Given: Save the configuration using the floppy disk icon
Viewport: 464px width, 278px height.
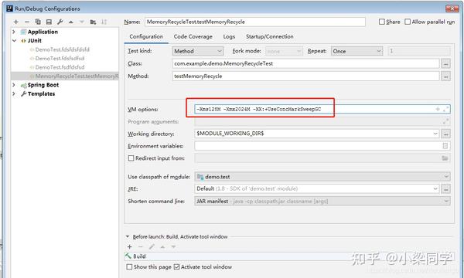Looking at the screenshot, I should 49,22.
